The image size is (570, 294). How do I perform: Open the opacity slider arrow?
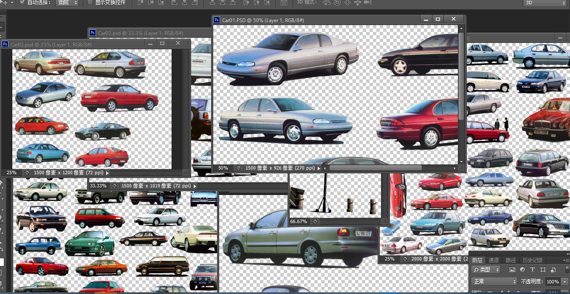[x=565, y=281]
